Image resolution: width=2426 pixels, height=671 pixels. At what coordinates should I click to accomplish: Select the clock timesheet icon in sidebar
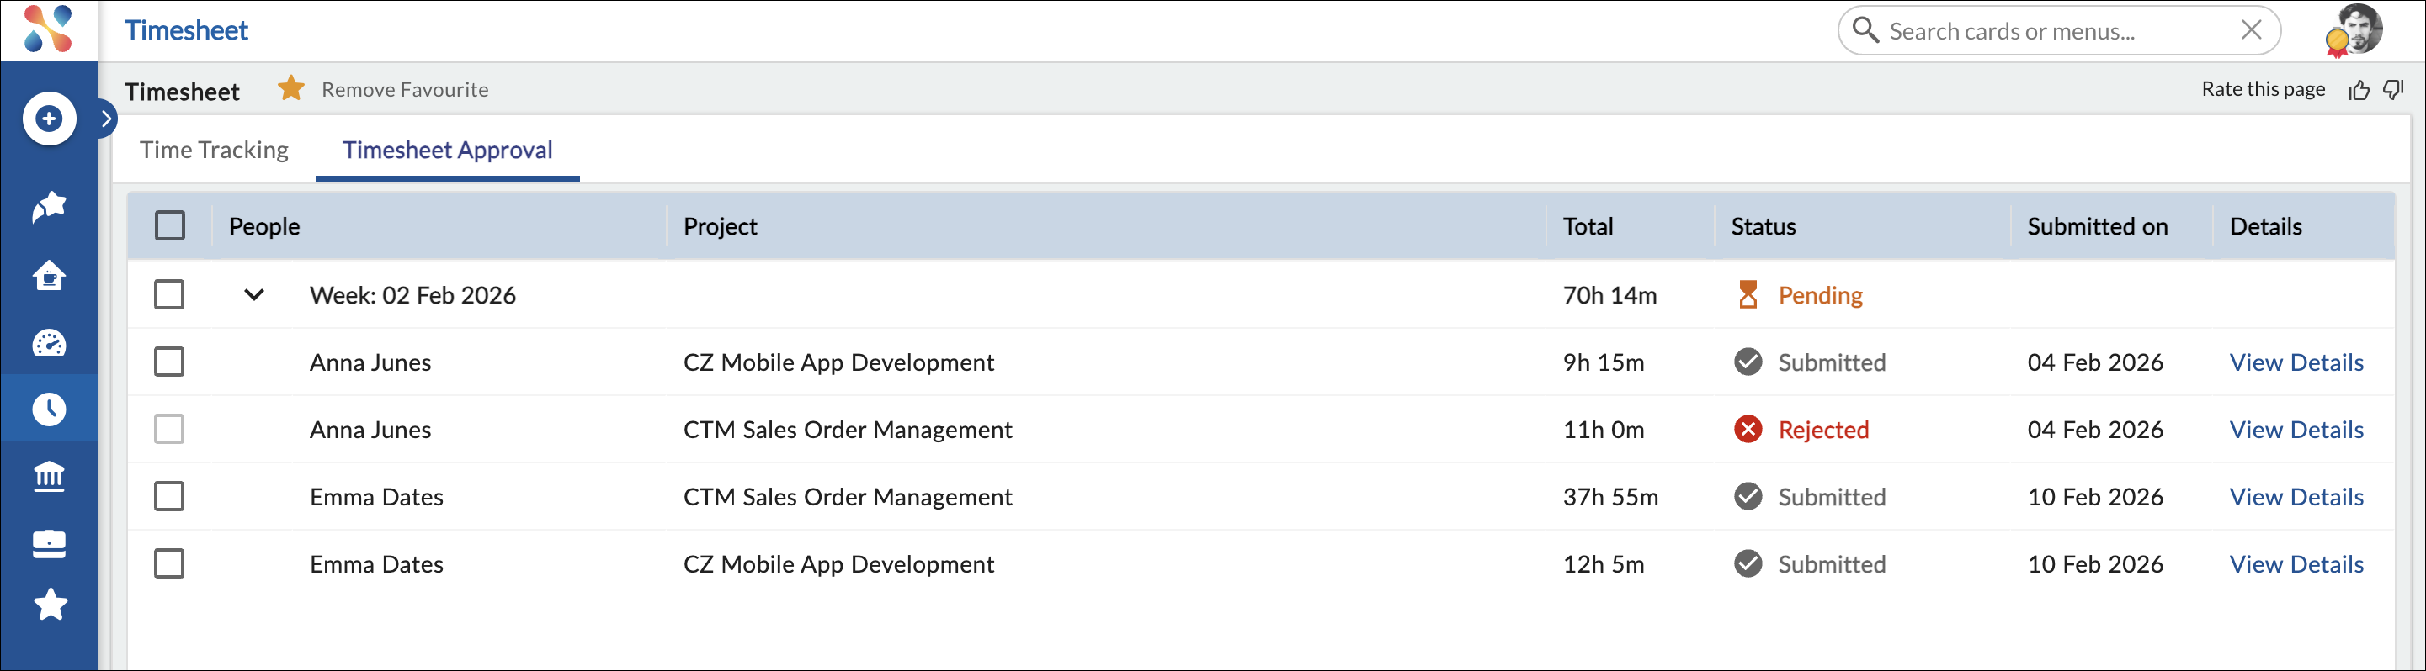[49, 409]
